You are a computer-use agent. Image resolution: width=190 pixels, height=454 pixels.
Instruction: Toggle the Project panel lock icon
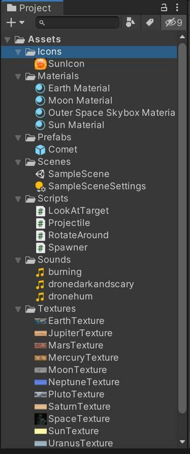(x=164, y=8)
